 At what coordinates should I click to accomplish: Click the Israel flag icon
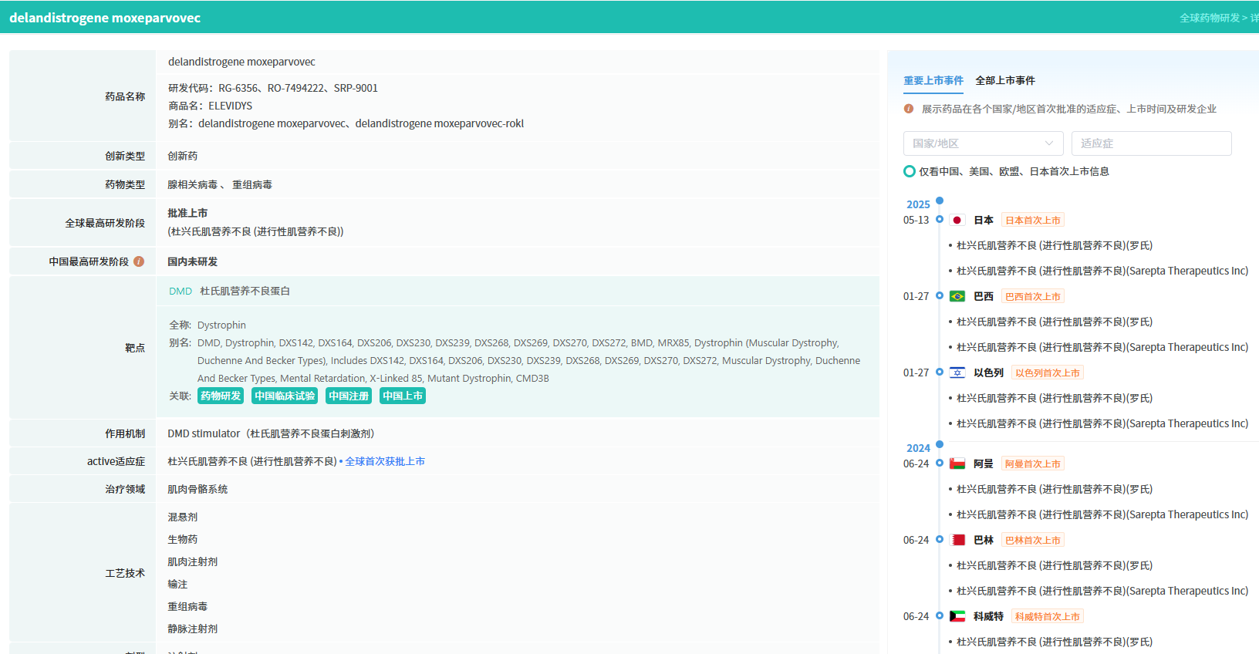[957, 373]
